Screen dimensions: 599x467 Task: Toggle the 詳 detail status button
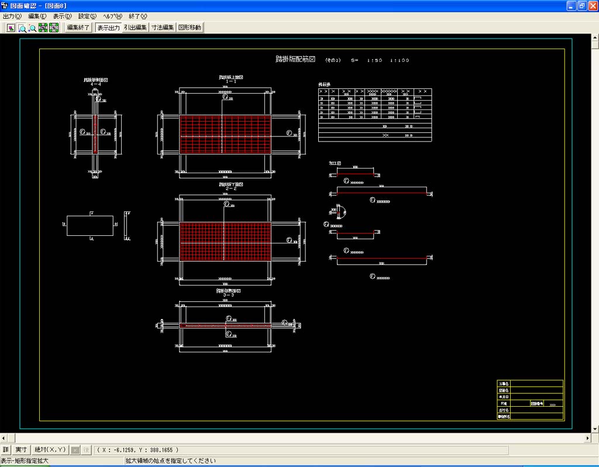[x=6, y=449]
